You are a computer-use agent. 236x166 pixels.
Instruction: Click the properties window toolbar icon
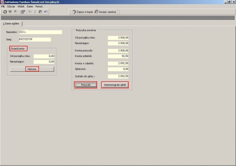(22, 12)
